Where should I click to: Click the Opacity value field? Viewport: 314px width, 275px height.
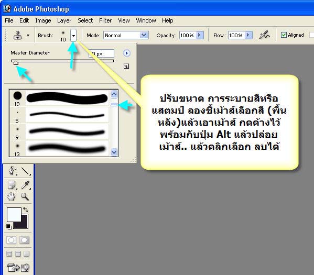pos(187,35)
